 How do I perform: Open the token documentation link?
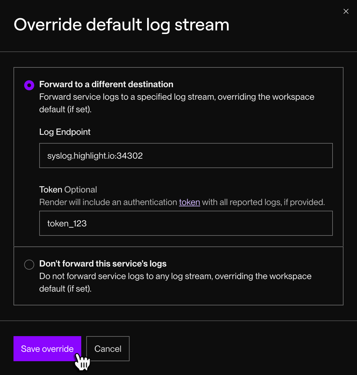189,202
